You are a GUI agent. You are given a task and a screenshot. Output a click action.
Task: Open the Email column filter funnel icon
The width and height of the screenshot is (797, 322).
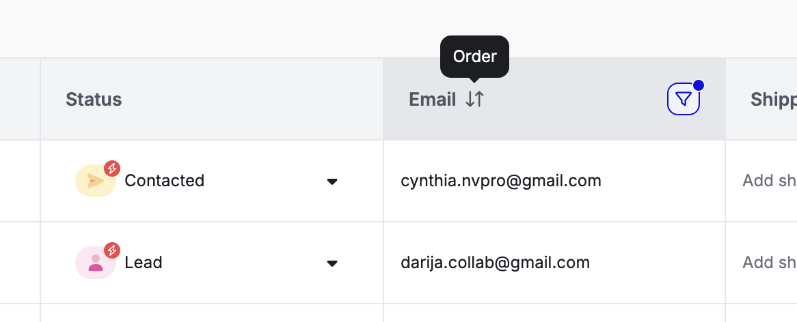(x=683, y=99)
